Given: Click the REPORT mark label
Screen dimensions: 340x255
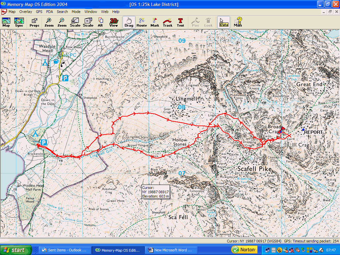Looking at the screenshot, I should (313, 132).
